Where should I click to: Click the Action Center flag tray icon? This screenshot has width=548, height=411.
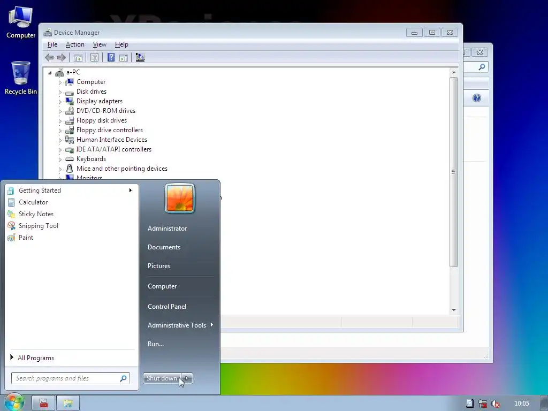pos(470,404)
